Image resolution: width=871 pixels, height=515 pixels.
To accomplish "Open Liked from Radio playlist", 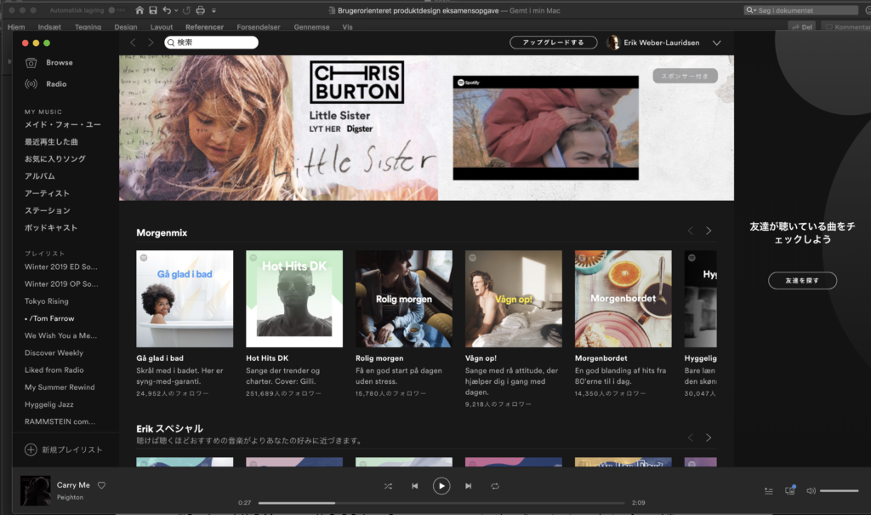I will [x=54, y=369].
